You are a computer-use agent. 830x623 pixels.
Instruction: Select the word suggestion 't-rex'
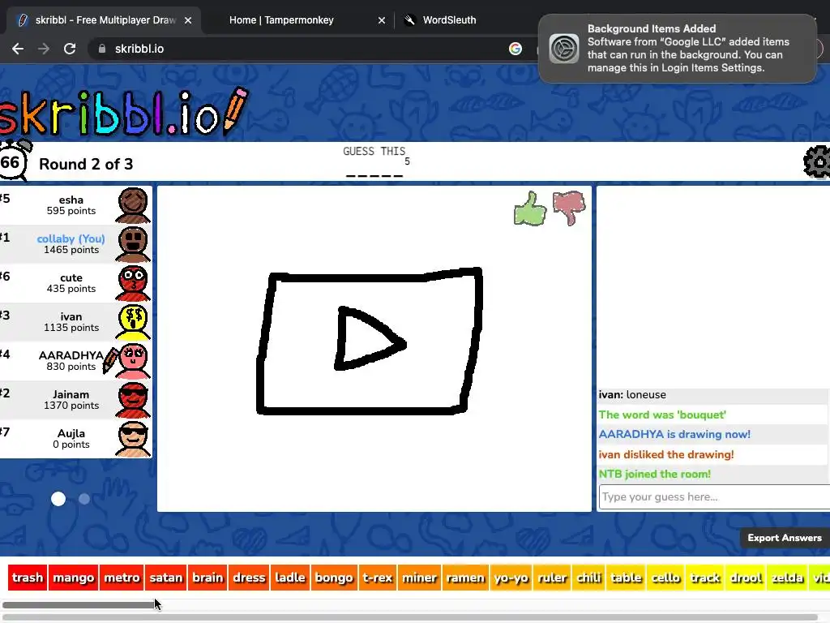tap(378, 578)
